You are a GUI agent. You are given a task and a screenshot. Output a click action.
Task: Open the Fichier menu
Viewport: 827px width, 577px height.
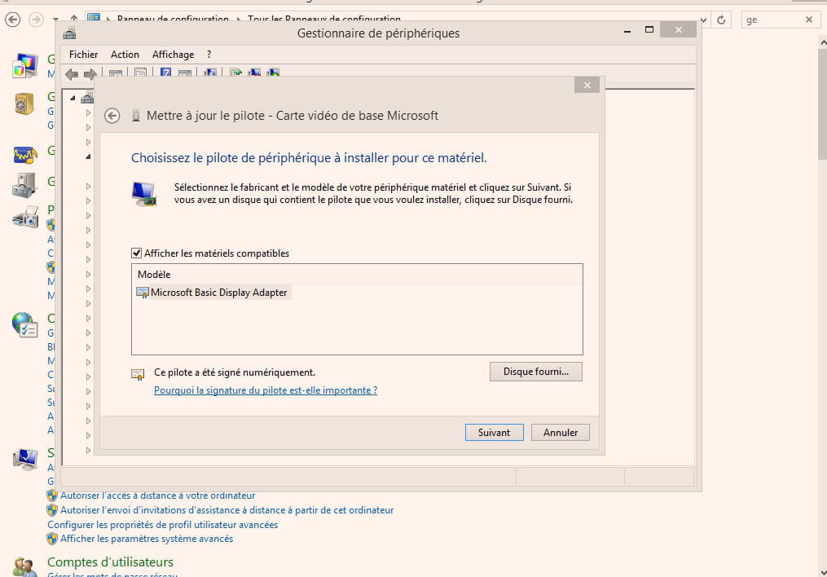pos(83,55)
